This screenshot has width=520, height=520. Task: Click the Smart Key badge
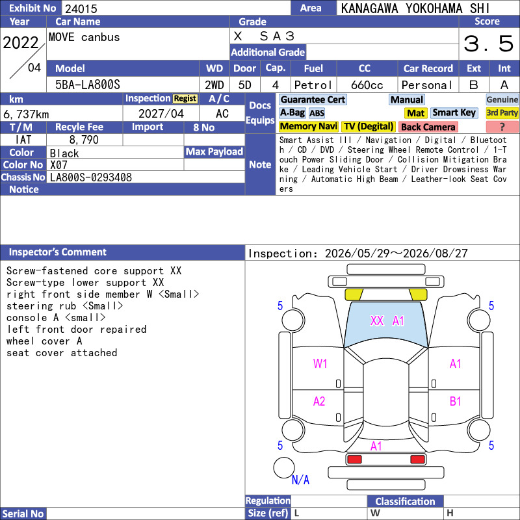pos(454,113)
